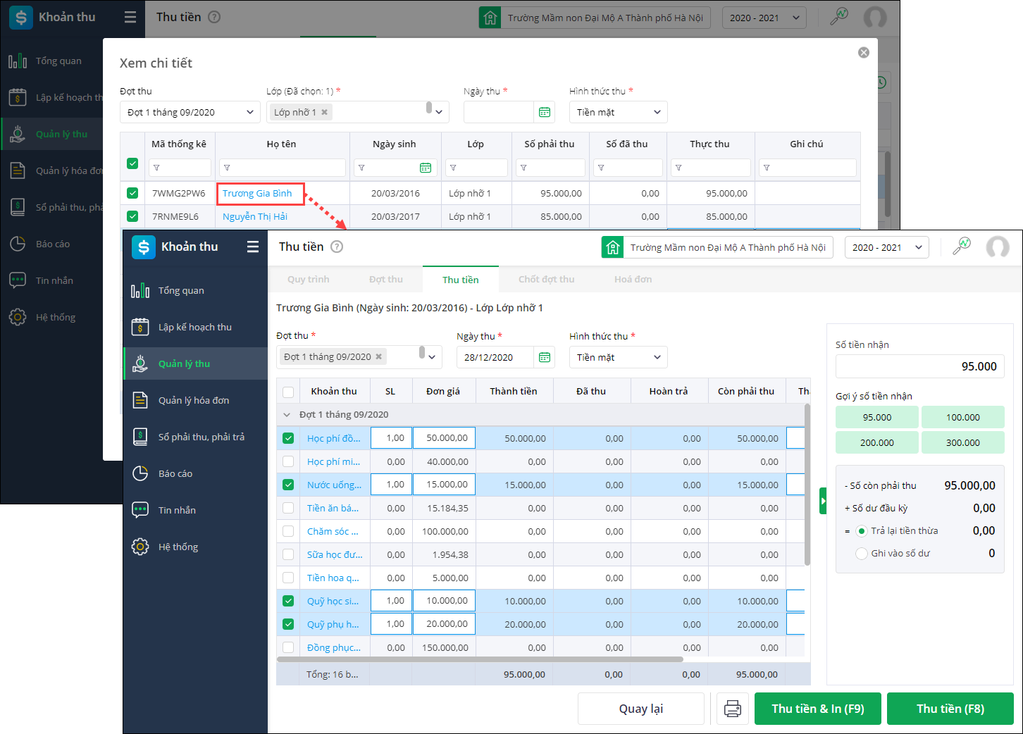Select the Ghi vào số dư radio option
1023x734 pixels.
pyautogui.click(x=861, y=554)
